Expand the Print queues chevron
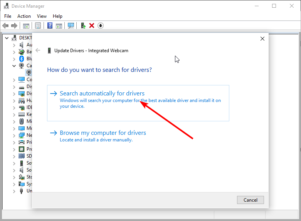Screen dimensions: 301x221 pos(14,143)
